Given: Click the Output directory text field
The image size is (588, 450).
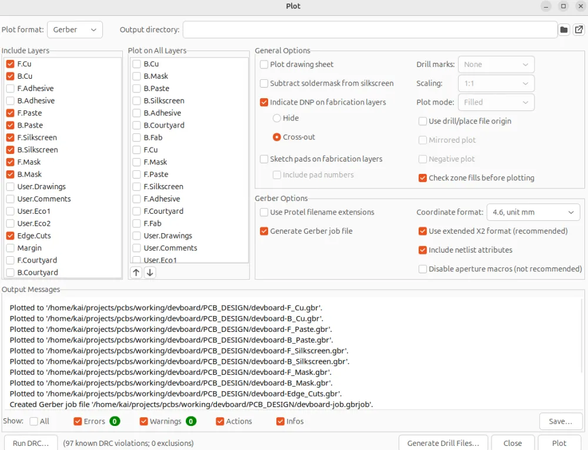Looking at the screenshot, I should tap(369, 30).
